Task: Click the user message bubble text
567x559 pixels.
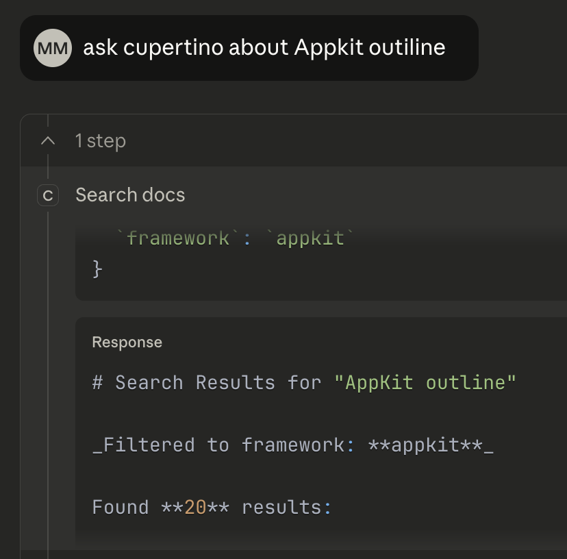Action: tap(264, 47)
